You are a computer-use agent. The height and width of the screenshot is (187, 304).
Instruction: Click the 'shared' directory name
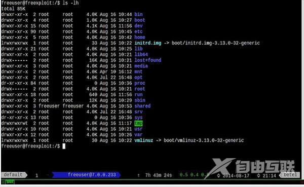click(x=142, y=106)
